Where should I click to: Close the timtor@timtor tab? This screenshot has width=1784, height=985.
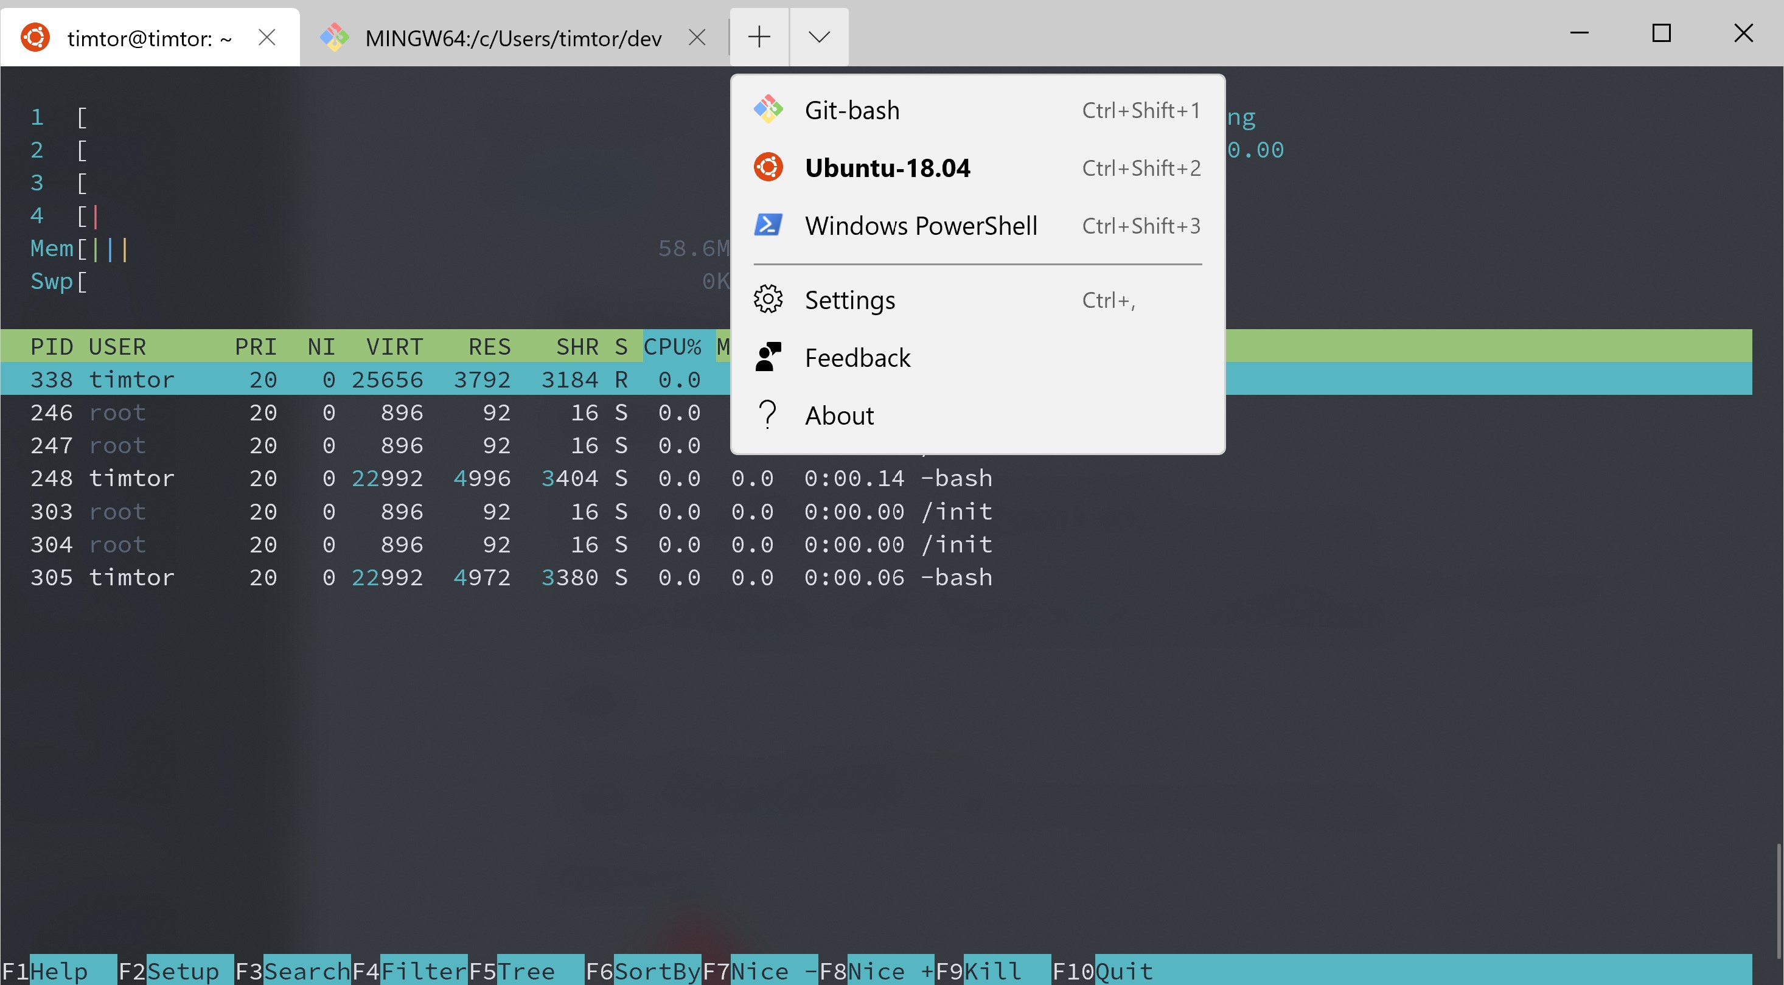267,37
